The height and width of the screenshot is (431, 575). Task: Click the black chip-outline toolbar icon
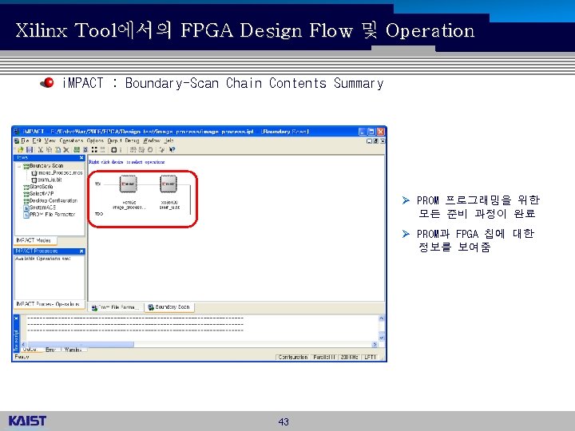[113, 149]
